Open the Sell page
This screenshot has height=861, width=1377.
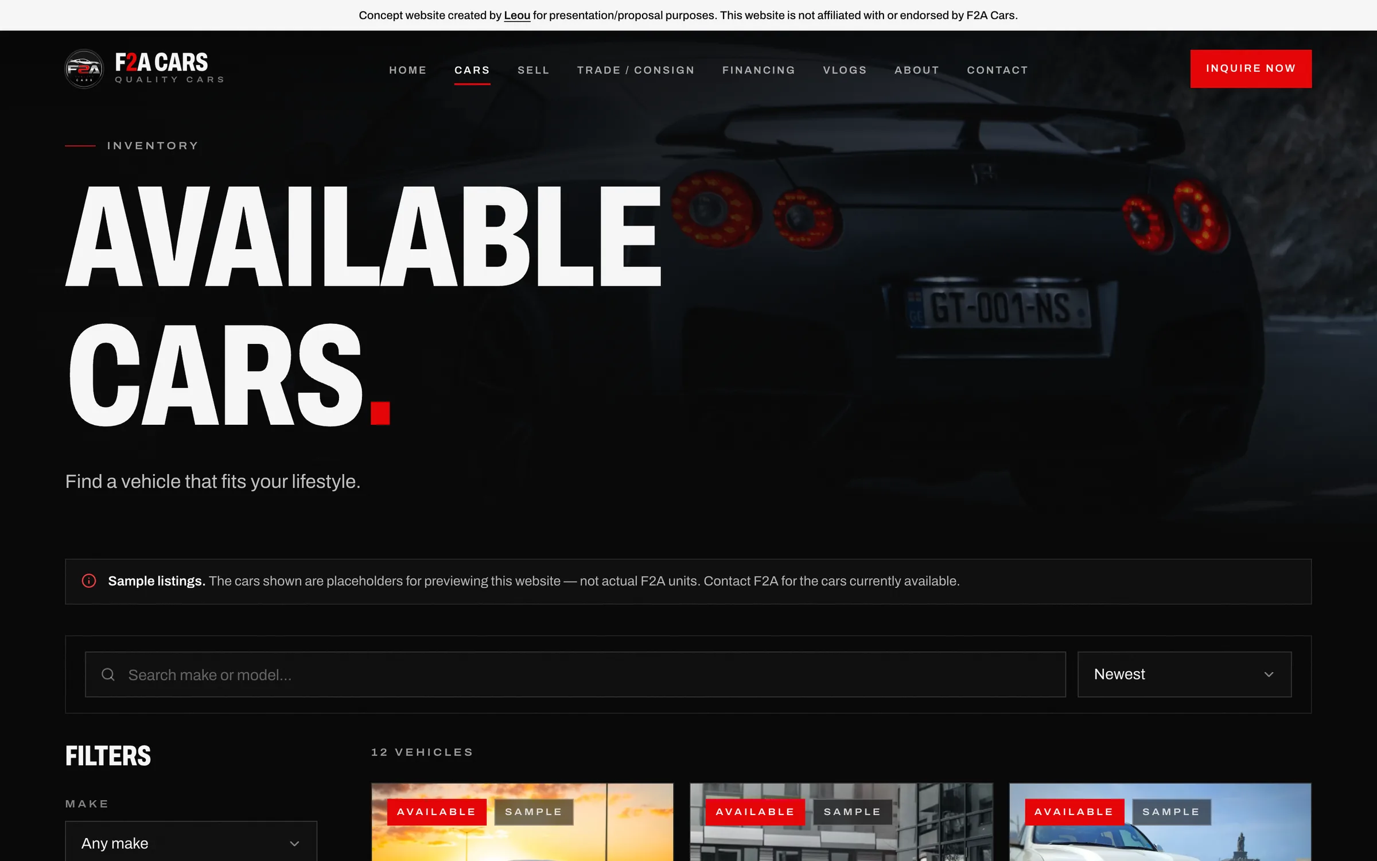point(534,70)
